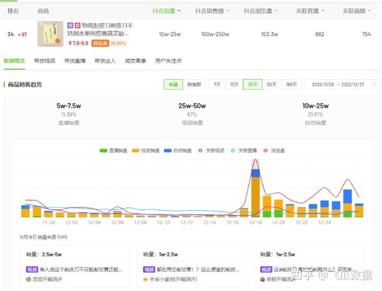382x291 pixels.
Task: Open 关联直播 column sort dropdown
Action: click(x=323, y=11)
